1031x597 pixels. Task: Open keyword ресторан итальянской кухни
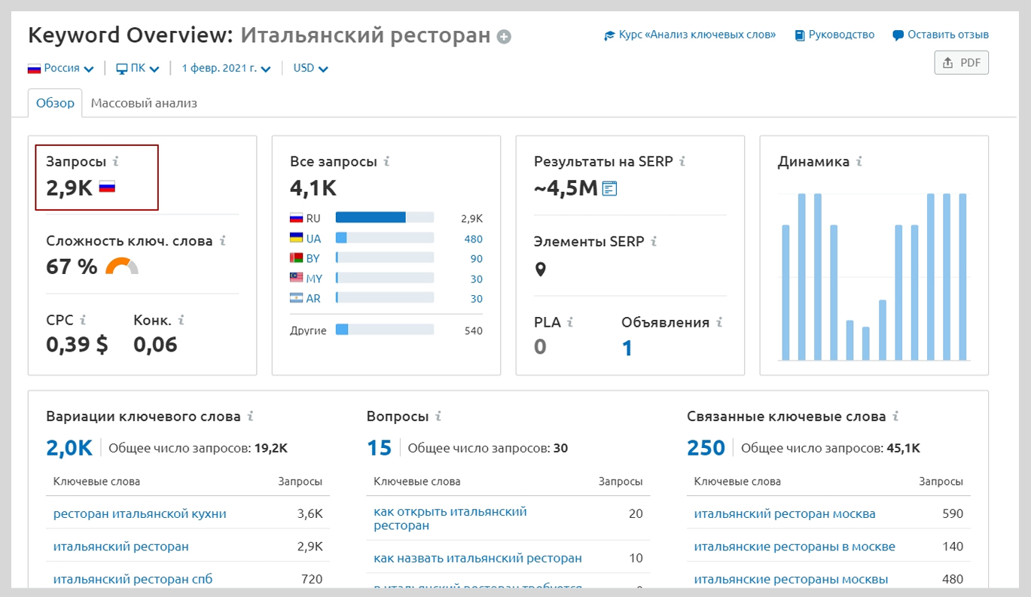click(140, 513)
